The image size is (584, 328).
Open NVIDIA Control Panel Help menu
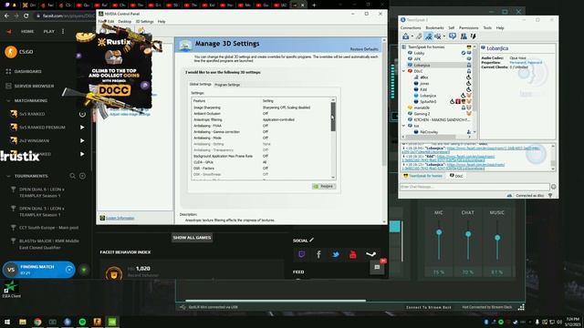pyautogui.click(x=162, y=22)
